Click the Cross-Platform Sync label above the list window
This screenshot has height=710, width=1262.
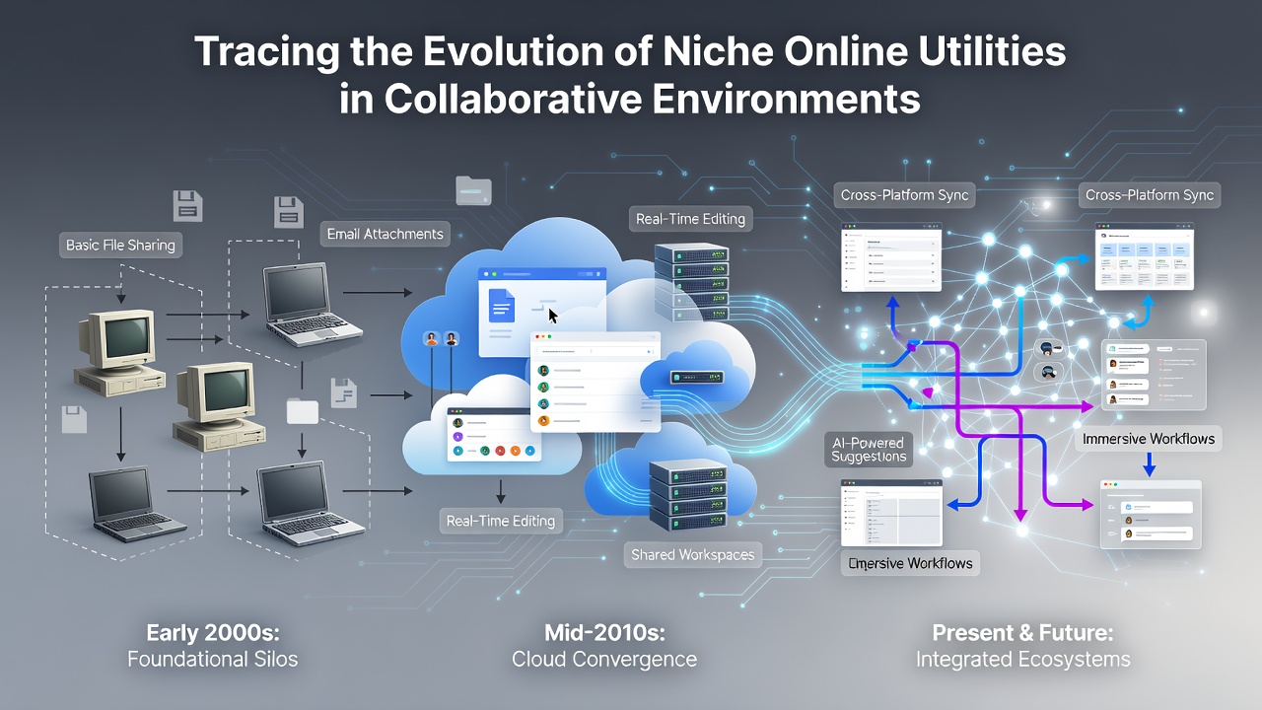905,195
